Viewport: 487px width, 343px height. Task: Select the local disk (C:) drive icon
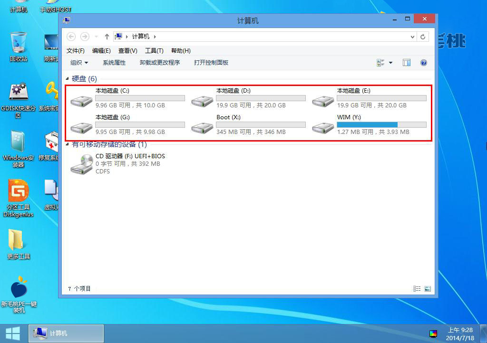click(x=81, y=101)
